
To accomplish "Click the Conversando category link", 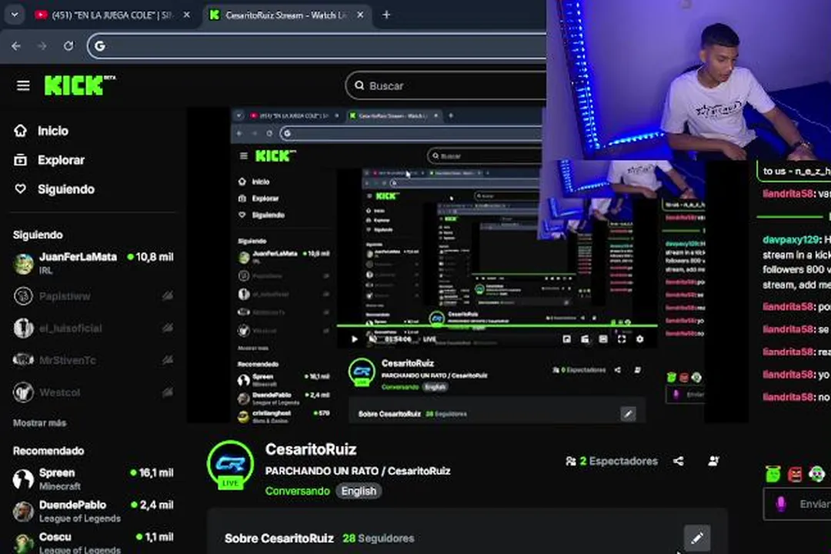I will (x=297, y=491).
